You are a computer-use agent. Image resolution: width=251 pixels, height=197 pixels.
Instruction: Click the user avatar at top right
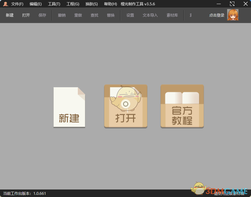[x=233, y=15]
